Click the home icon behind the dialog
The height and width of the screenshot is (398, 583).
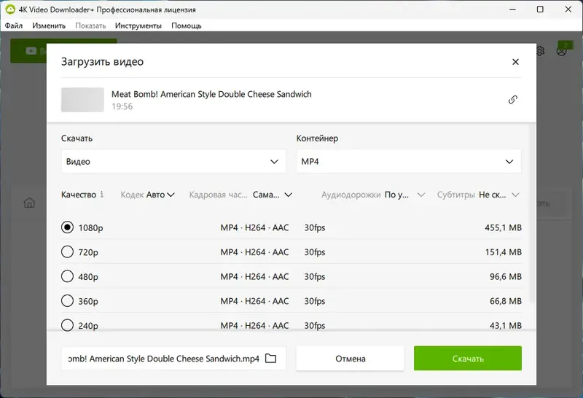pyautogui.click(x=29, y=203)
